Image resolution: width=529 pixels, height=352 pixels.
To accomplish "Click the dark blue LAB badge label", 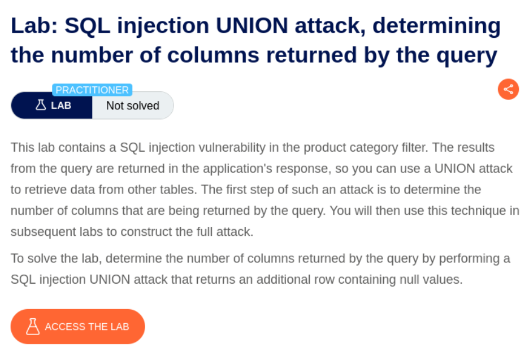I will coord(52,105).
